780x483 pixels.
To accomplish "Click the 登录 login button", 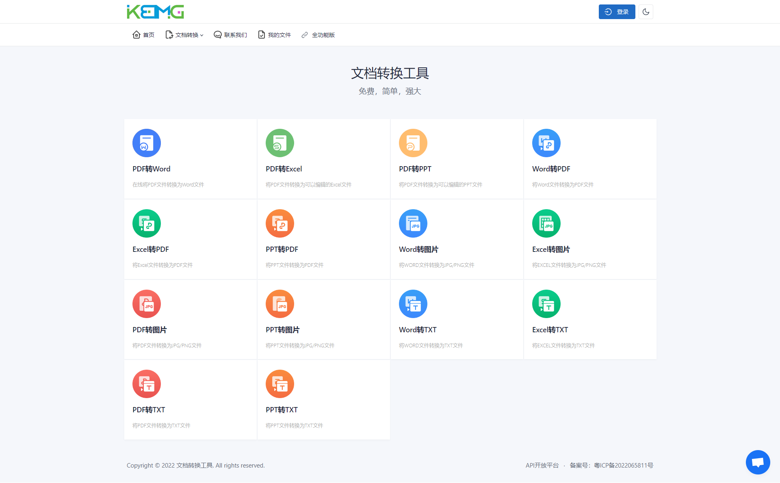I will 616,12.
